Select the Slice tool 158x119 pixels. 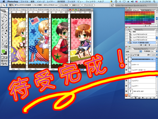click(6, 21)
